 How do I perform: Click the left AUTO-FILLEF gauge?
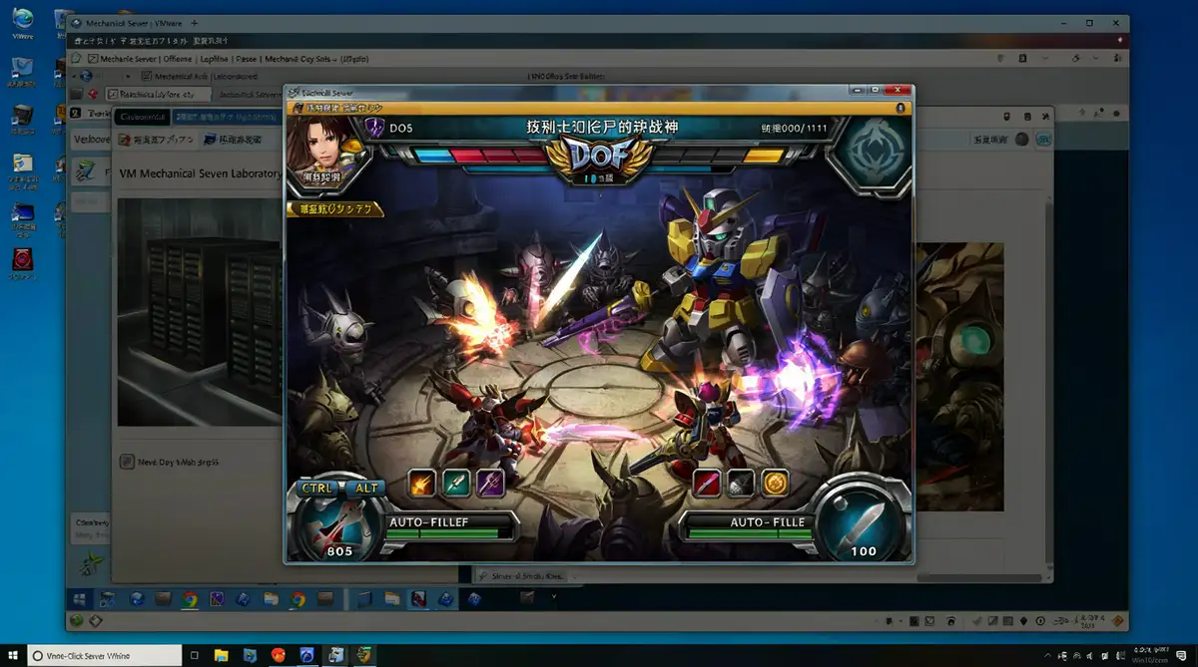tap(452, 527)
